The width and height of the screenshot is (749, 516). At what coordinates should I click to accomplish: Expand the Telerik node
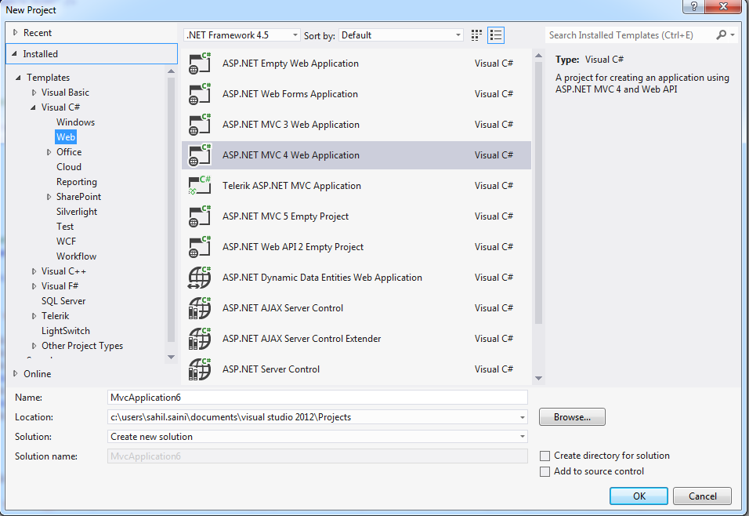point(34,315)
